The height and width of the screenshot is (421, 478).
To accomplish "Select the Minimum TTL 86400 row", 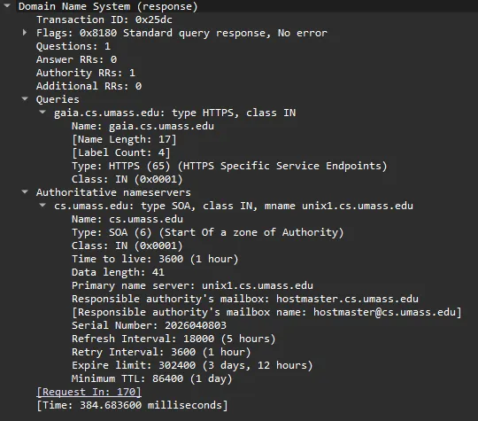I will (152, 378).
